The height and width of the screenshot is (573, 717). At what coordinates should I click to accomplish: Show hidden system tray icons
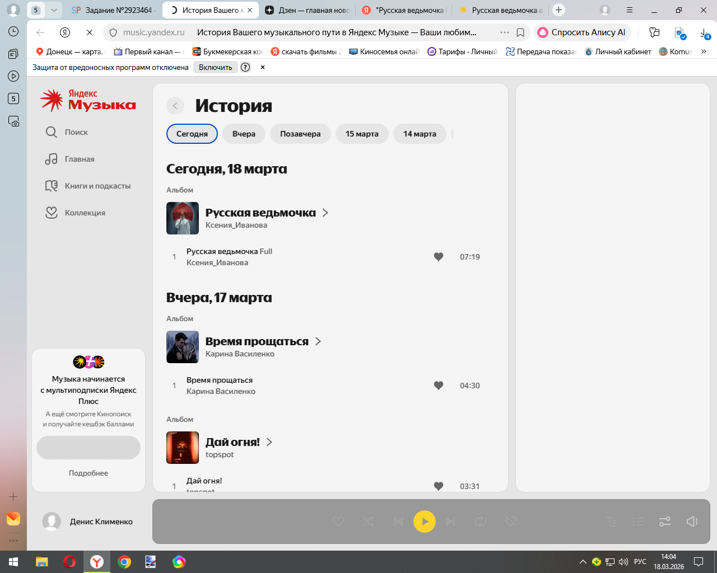click(583, 562)
